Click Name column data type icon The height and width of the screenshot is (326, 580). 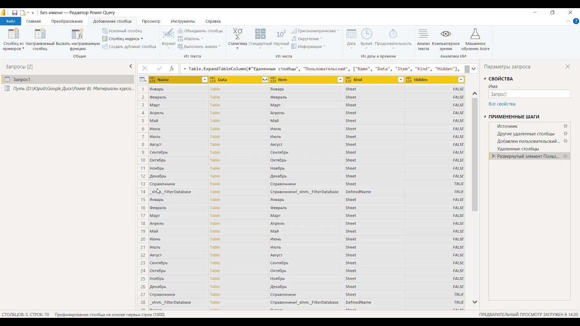tap(152, 80)
